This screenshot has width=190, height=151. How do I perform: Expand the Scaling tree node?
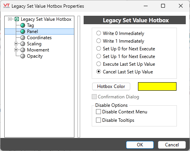pos(16,44)
